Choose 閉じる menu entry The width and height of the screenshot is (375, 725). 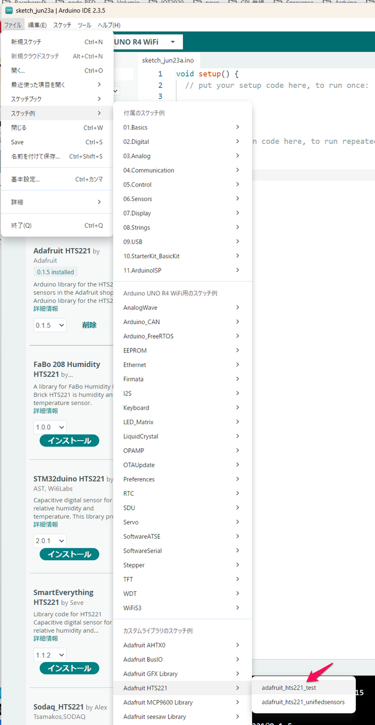tap(57, 128)
